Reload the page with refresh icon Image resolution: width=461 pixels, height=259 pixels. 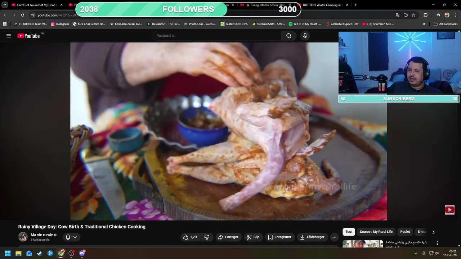[22, 15]
